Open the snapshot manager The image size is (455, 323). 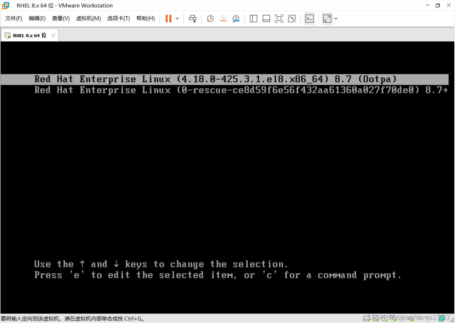[x=236, y=19]
